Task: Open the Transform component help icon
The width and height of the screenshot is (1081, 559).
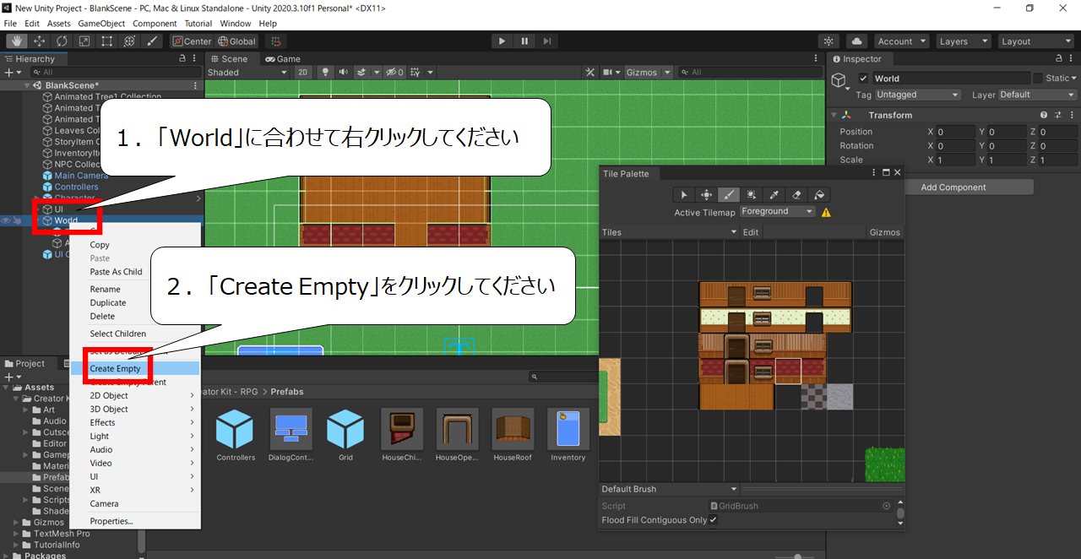Action: (x=1044, y=115)
